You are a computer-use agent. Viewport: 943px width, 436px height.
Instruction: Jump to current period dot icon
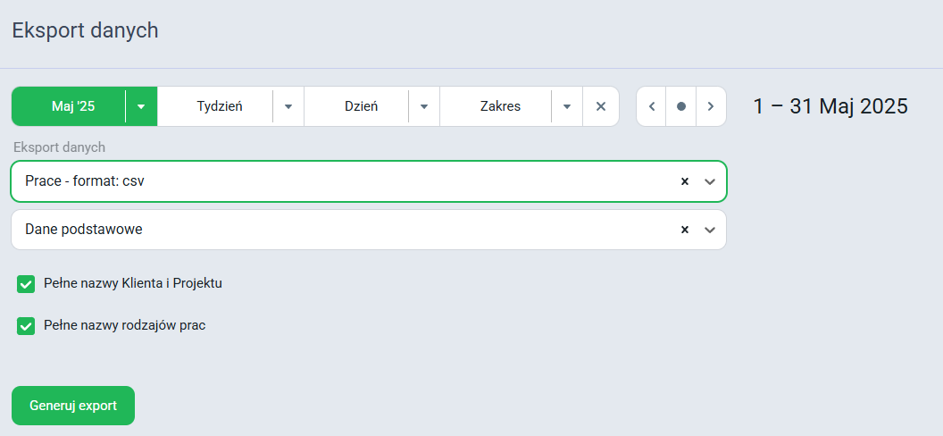coord(680,106)
